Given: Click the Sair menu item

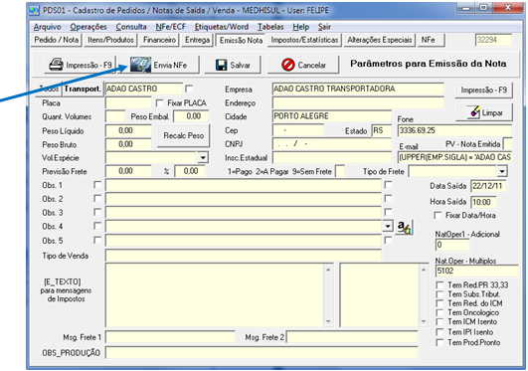Looking at the screenshot, I should click(324, 27).
